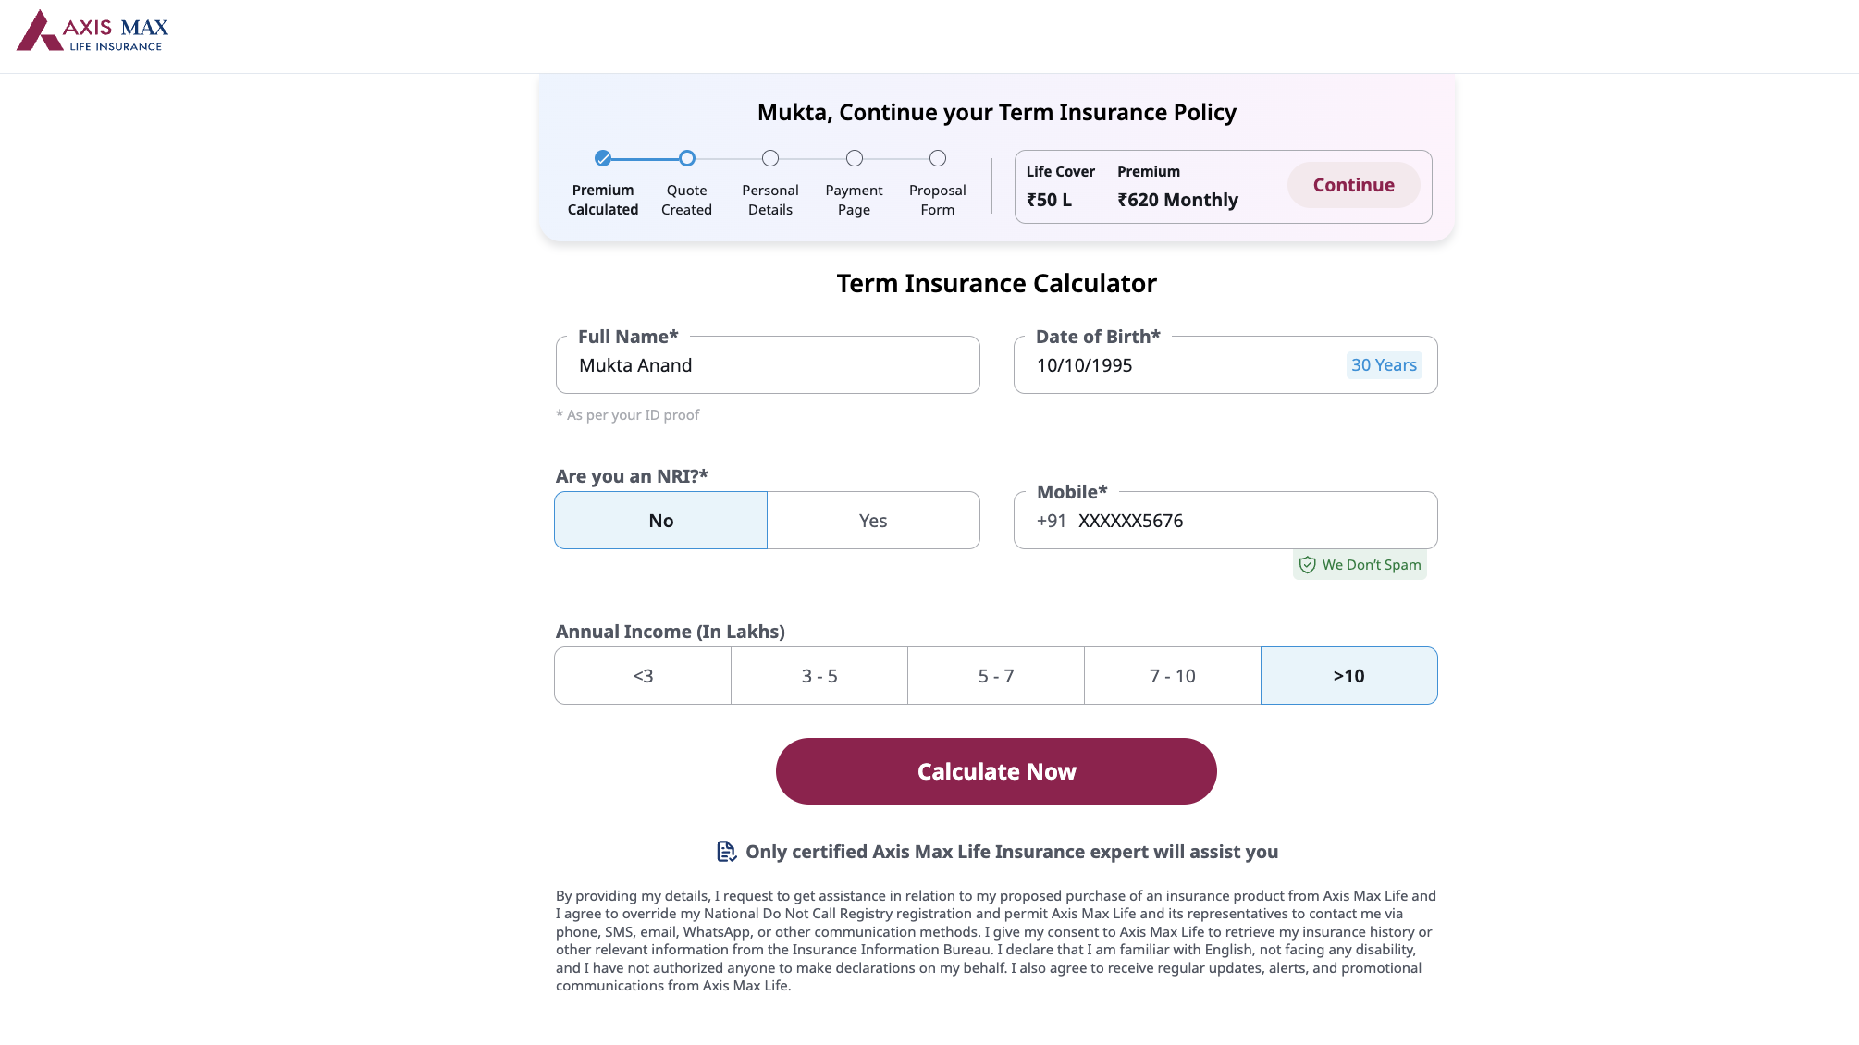This screenshot has height=1045, width=1859.
Task: Select the 3 - 5 lakhs income range
Action: [819, 675]
